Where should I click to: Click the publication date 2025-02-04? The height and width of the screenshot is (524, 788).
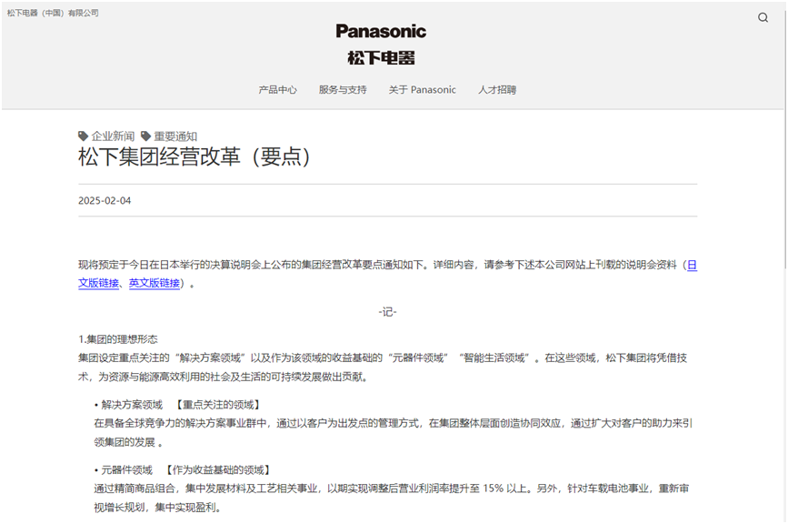[105, 201]
